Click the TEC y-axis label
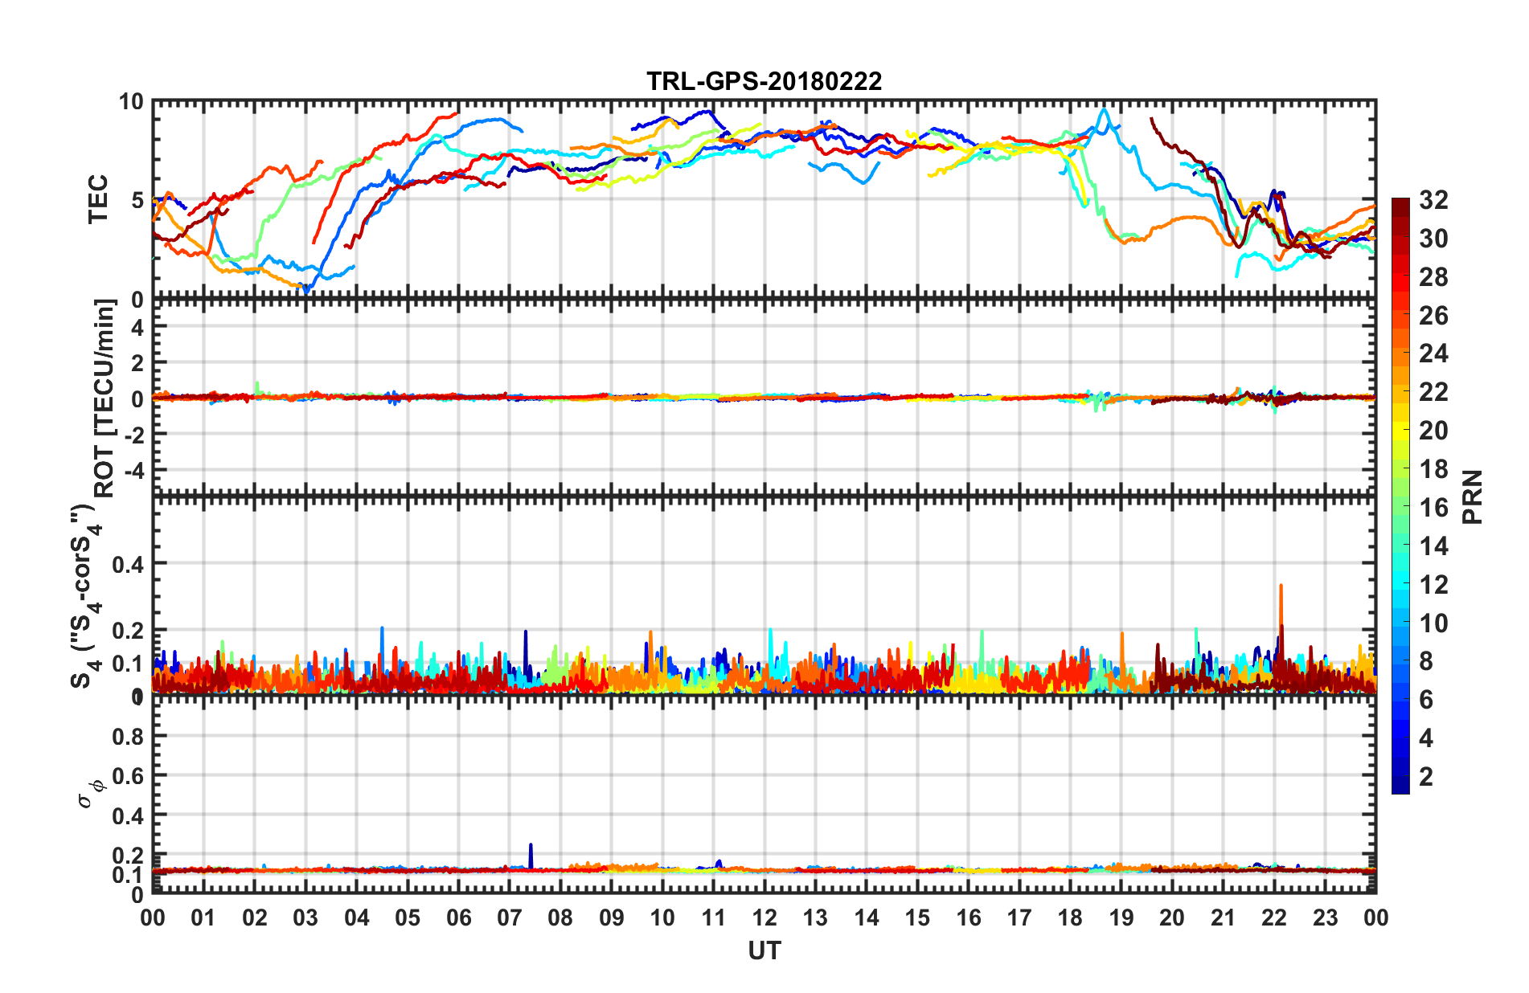 pos(98,199)
